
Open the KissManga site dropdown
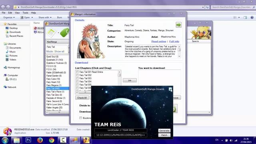point(58,42)
